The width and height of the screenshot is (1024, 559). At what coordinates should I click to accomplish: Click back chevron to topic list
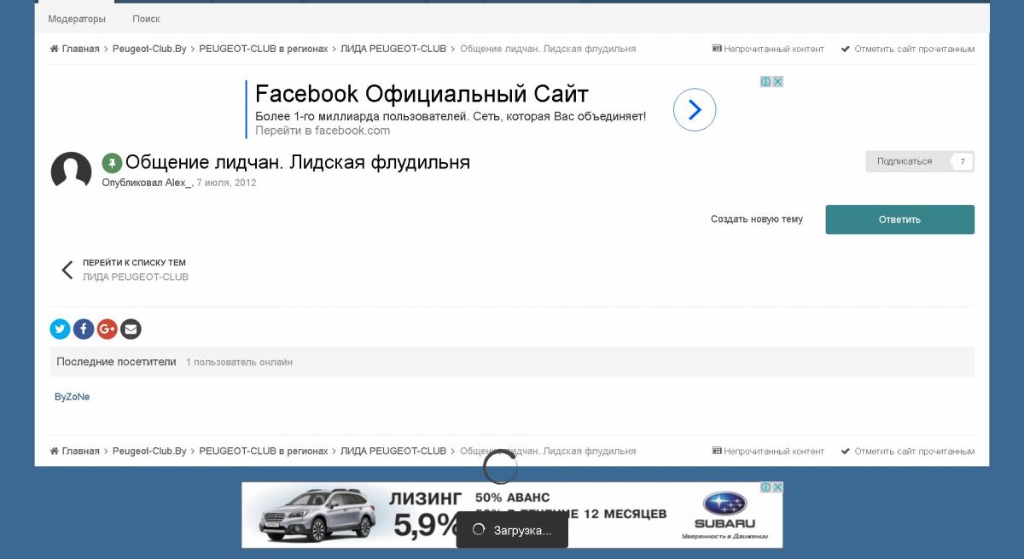point(67,270)
